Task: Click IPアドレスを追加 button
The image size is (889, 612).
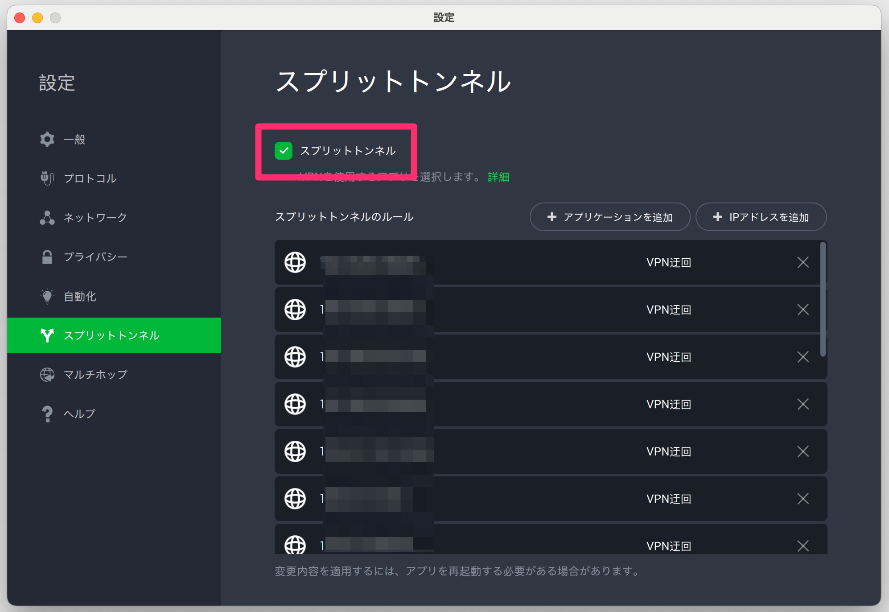Action: click(761, 217)
